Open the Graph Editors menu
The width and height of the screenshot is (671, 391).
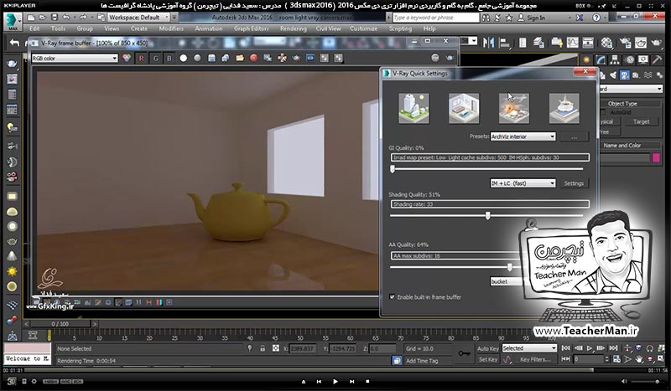[251, 28]
